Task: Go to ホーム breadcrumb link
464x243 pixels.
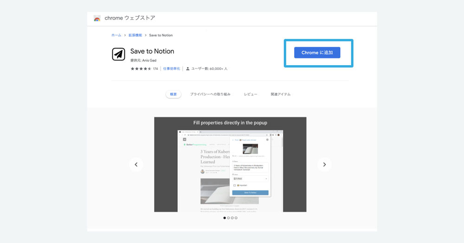Action: pos(116,35)
